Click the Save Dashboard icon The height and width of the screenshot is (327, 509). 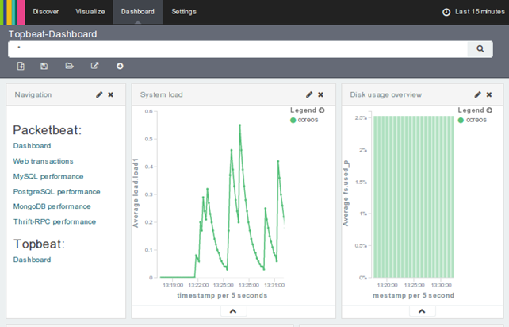(44, 66)
